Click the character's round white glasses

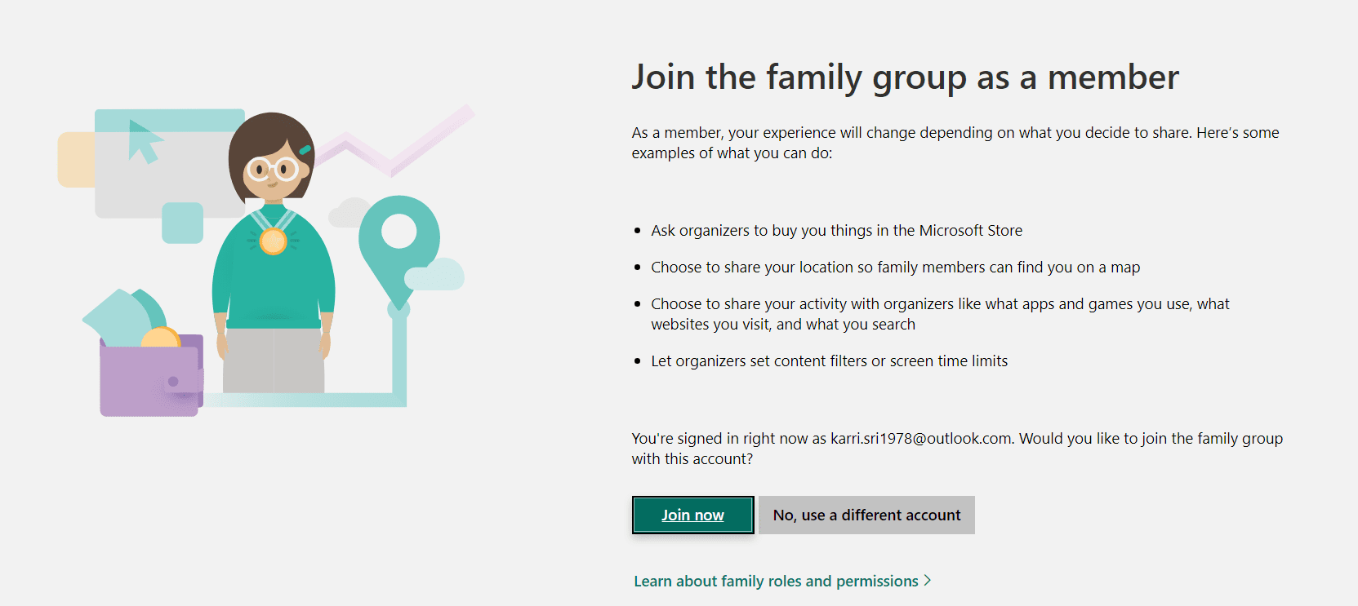pos(273,170)
